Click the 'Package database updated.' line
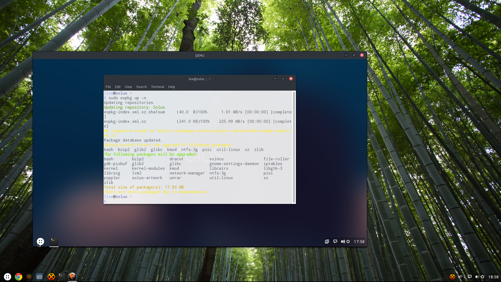 [133, 140]
